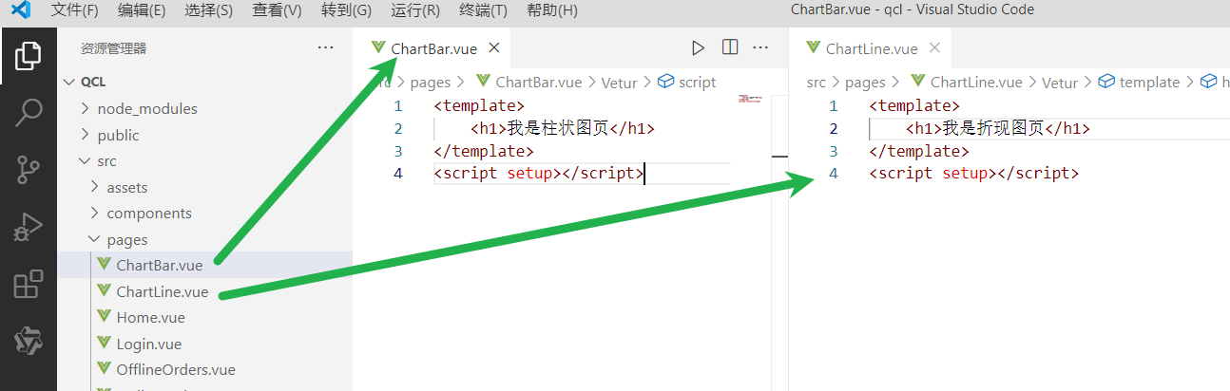The width and height of the screenshot is (1230, 391).
Task: Open the Run and Debug view
Action: pos(29,227)
